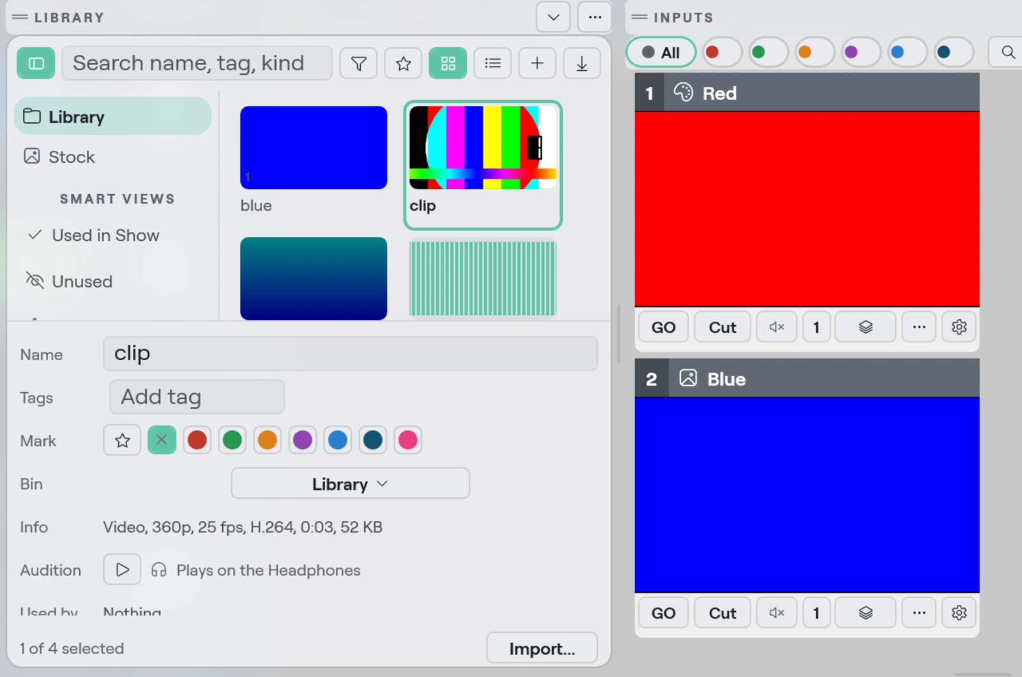The image size is (1022, 677).
Task: Add a new library item
Action: pos(537,63)
